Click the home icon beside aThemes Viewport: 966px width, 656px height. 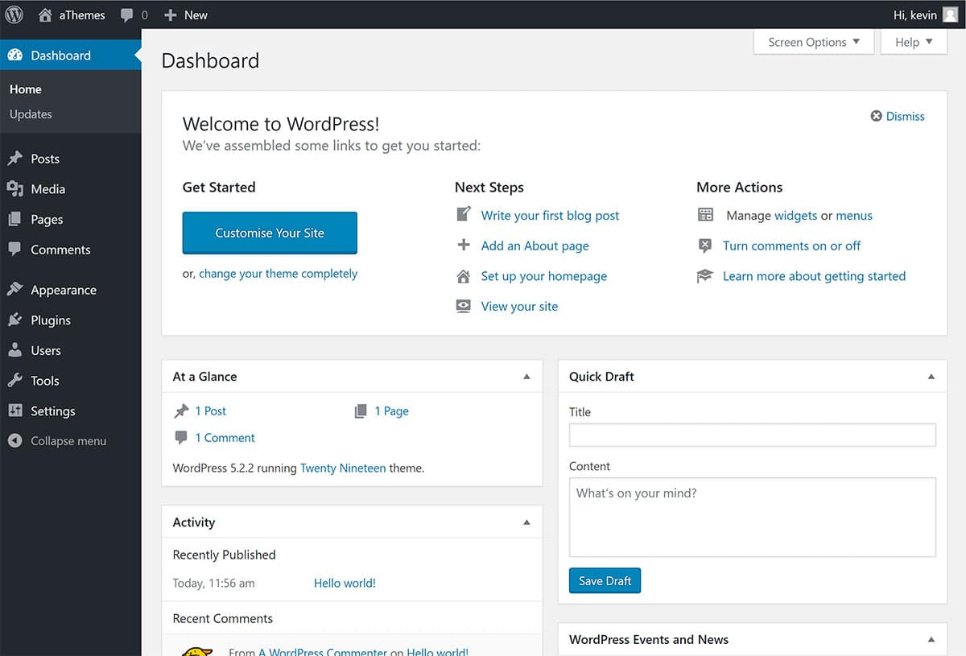(45, 14)
